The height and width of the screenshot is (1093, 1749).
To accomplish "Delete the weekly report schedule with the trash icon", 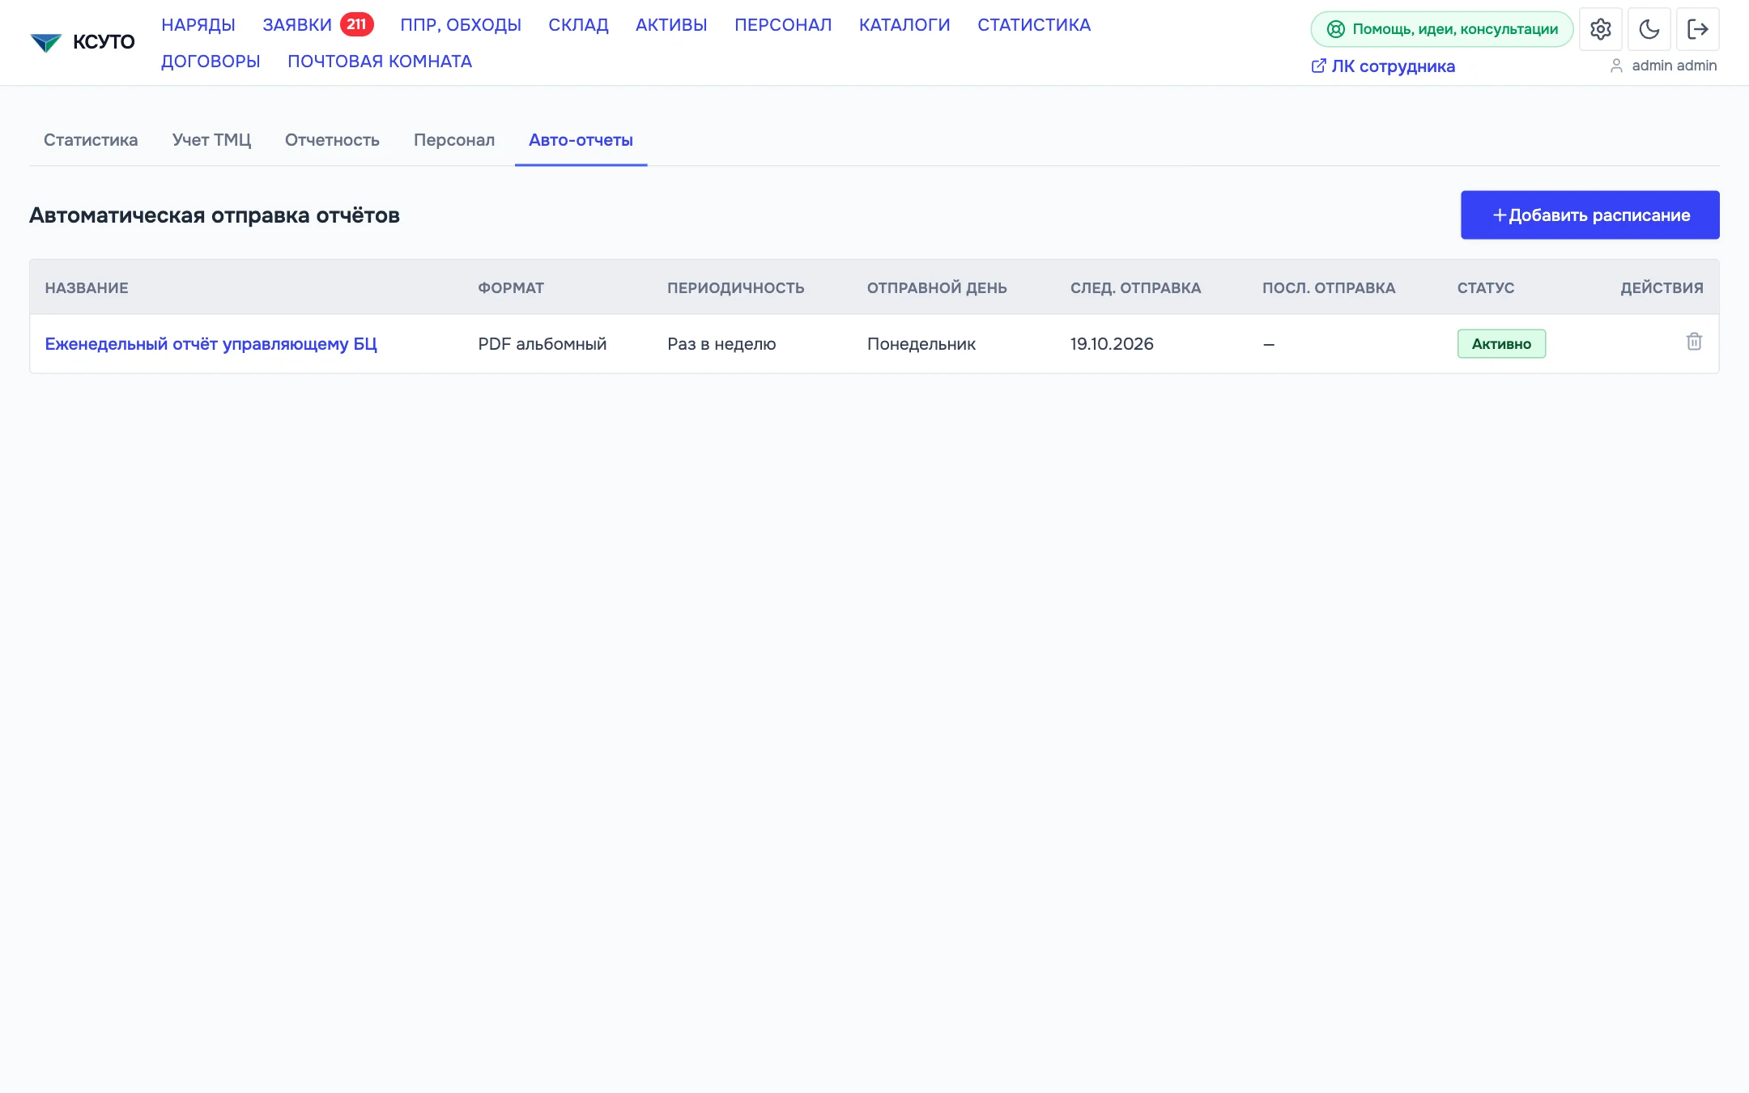I will point(1694,342).
